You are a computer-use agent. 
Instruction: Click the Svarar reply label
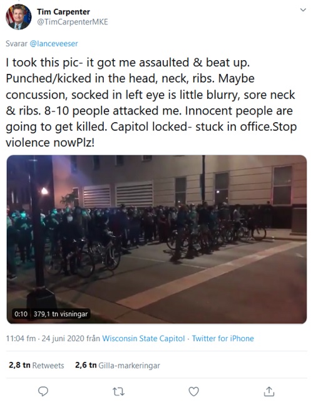point(16,44)
